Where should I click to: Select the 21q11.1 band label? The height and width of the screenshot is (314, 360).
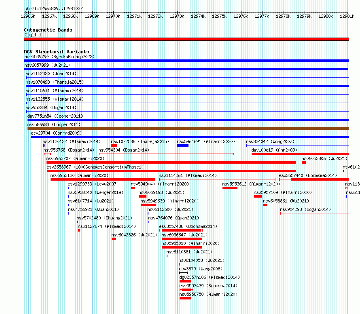coord(33,35)
